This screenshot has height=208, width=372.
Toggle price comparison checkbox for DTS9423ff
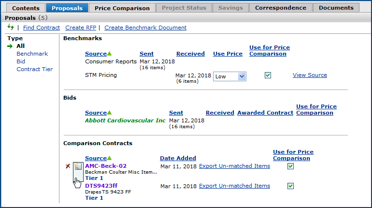(x=290, y=186)
